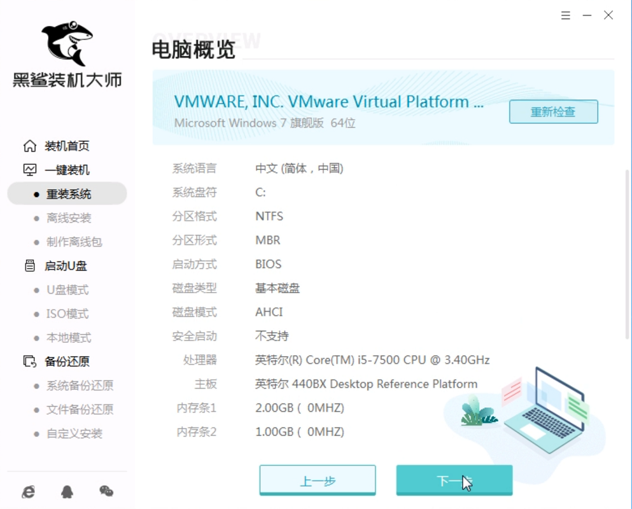Click the monitor icon beside 一键装机
Screen dimensions: 632x509
[x=30, y=170]
